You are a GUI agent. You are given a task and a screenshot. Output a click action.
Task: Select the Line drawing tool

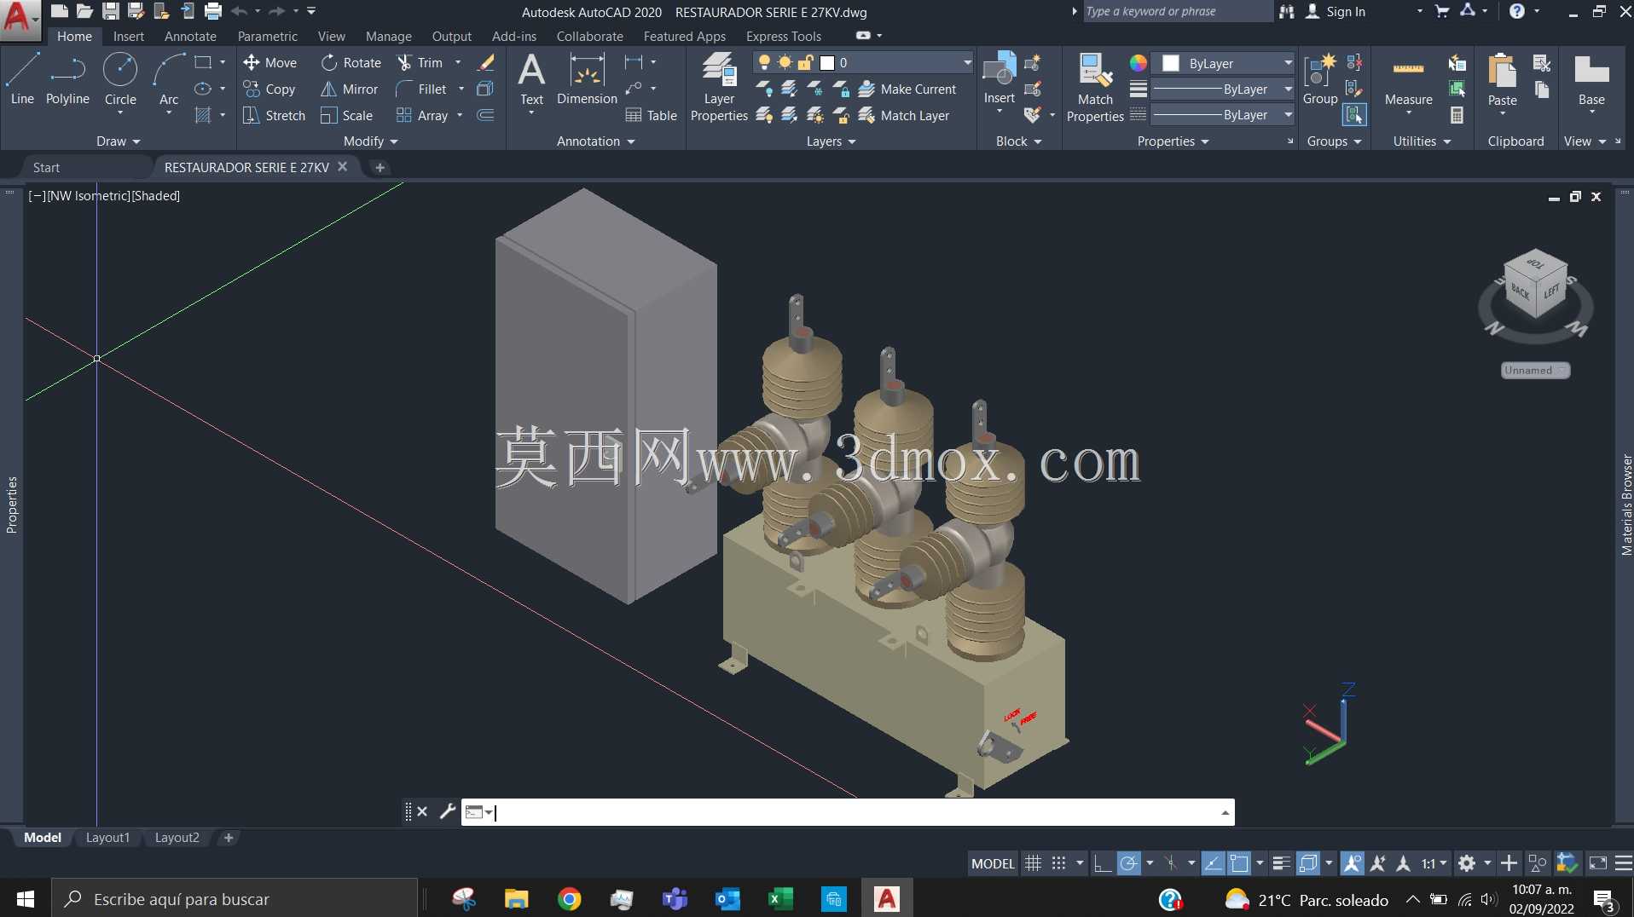click(22, 79)
